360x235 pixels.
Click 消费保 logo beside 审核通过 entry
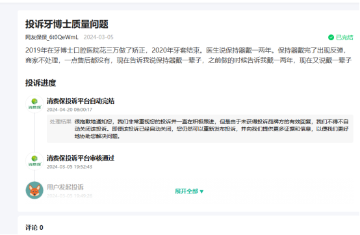click(x=34, y=161)
